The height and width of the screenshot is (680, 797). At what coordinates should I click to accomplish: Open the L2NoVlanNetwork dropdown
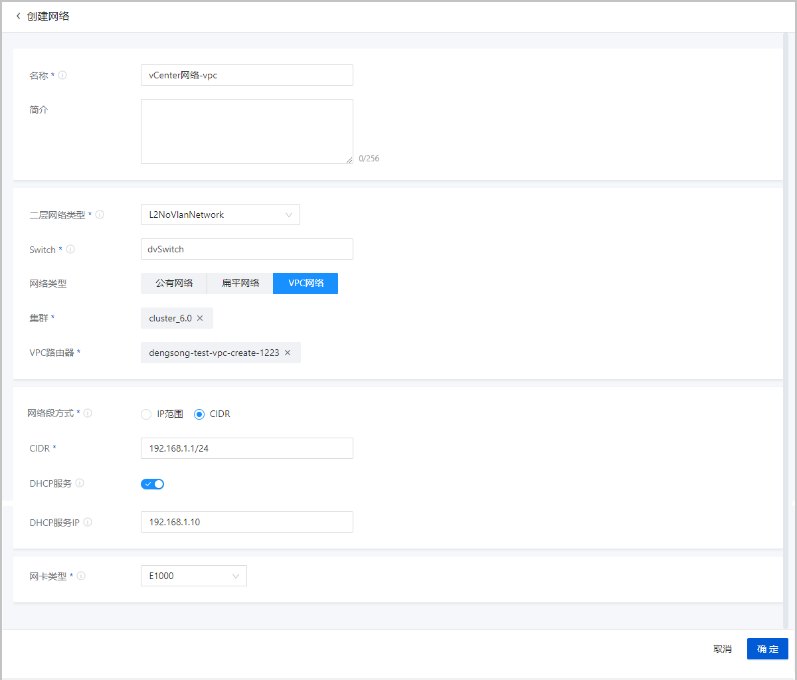pyautogui.click(x=220, y=214)
